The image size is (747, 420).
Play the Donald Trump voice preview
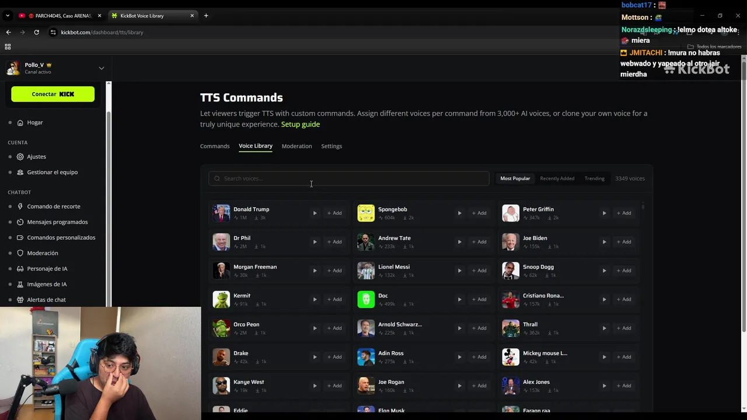[315, 213]
